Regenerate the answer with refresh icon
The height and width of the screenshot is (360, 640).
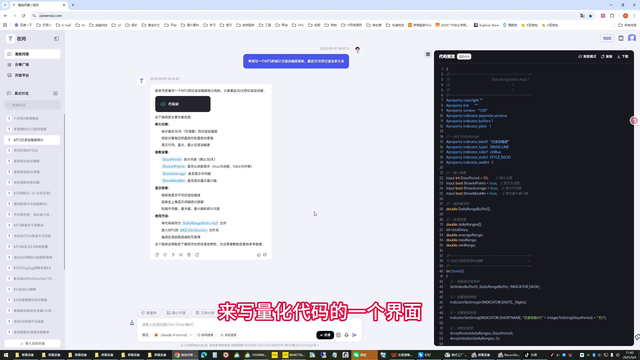tap(165, 255)
